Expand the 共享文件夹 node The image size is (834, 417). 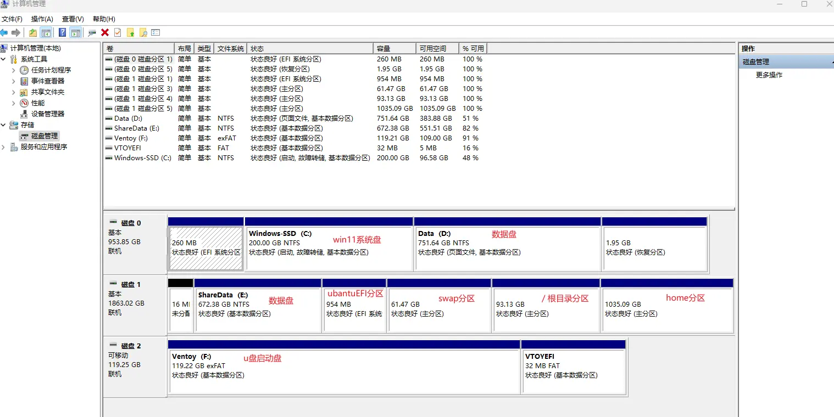(14, 92)
